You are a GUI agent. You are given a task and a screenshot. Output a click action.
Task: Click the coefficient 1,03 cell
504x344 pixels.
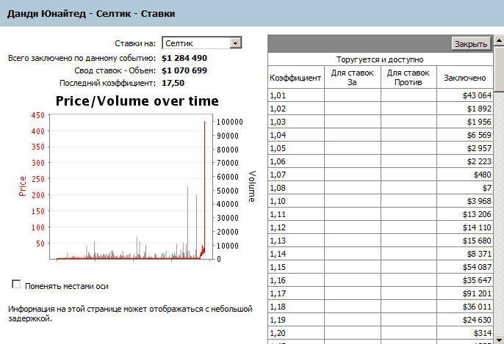(295, 122)
